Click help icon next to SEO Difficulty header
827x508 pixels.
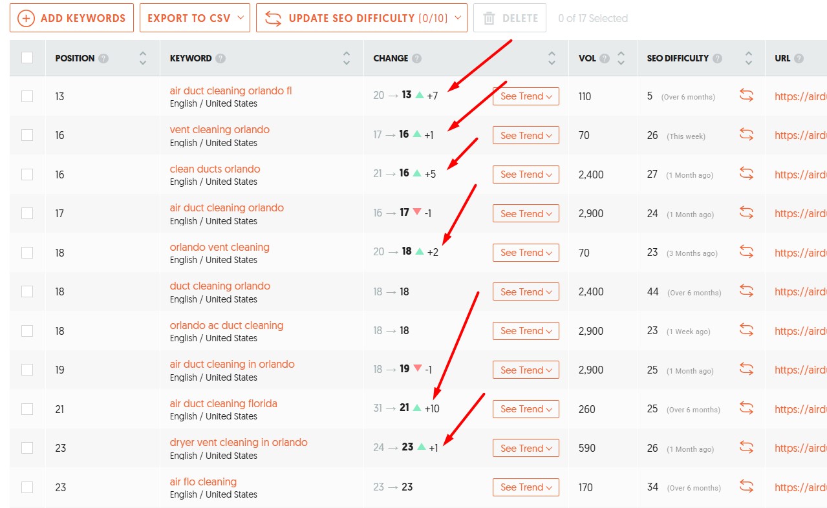point(717,58)
